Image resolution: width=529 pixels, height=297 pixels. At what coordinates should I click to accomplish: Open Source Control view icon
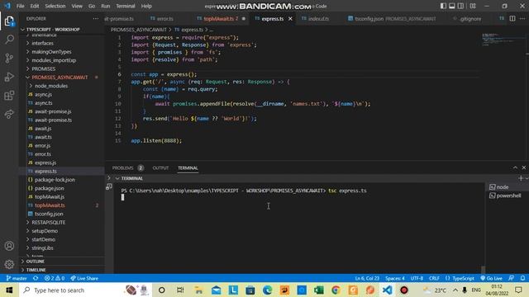9,59
